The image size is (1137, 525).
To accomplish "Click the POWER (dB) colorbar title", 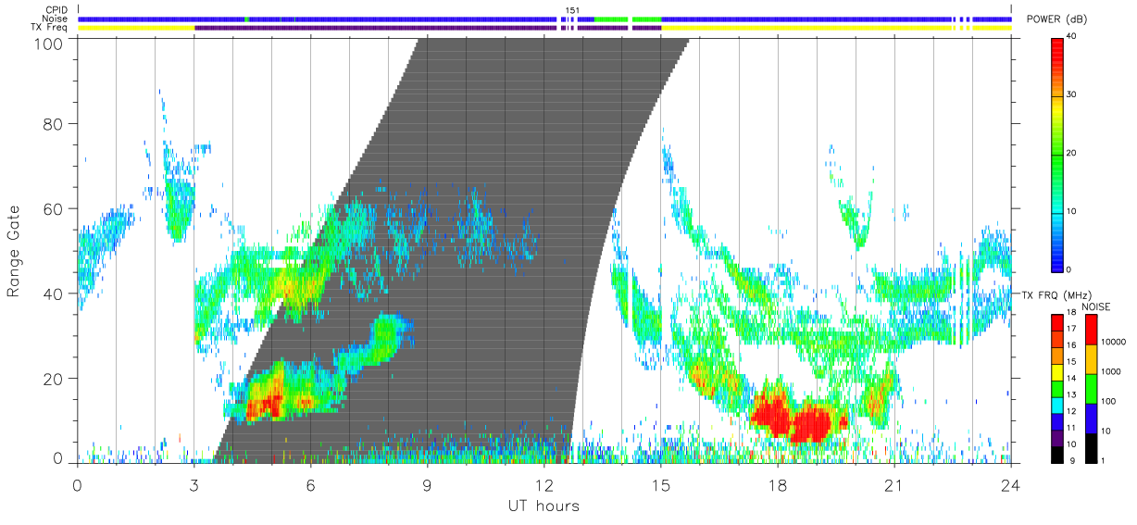I will click(1056, 19).
